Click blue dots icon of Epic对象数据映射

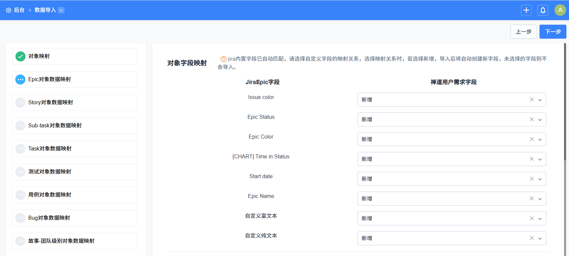tap(20, 80)
